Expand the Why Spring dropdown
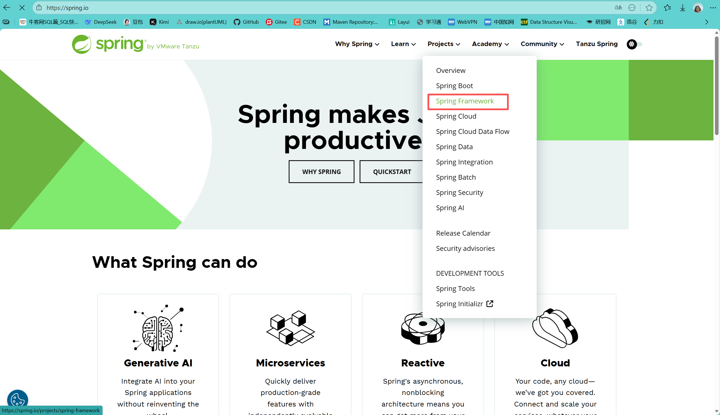Image resolution: width=720 pixels, height=415 pixels. pos(357,44)
